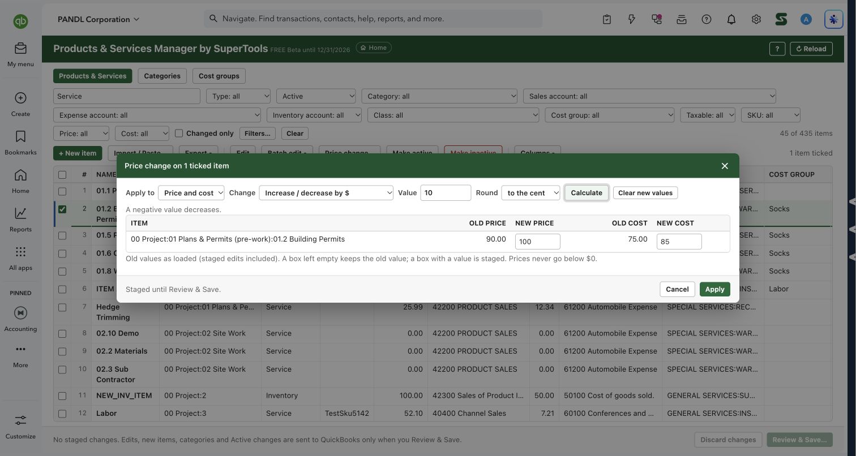856x456 pixels.
Task: Close the Price change dialog
Action: 725,166
